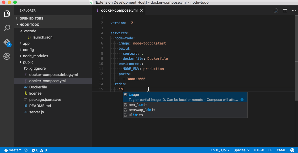This screenshot has width=298, height=153.
Task: Click 'Dockerfile' value on line 9
Action: point(158,59)
